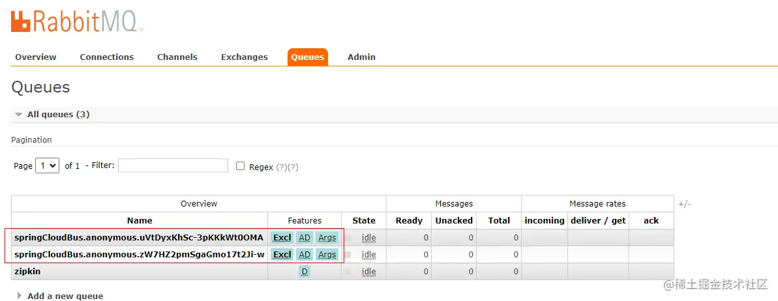Focus the Filter input field
778x301 pixels.
click(x=173, y=165)
